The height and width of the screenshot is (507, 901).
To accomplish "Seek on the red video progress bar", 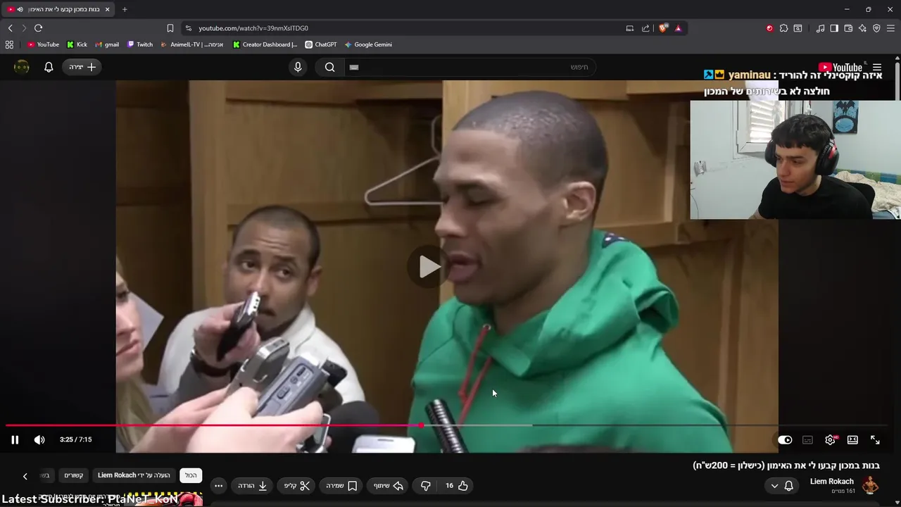I will point(213,425).
